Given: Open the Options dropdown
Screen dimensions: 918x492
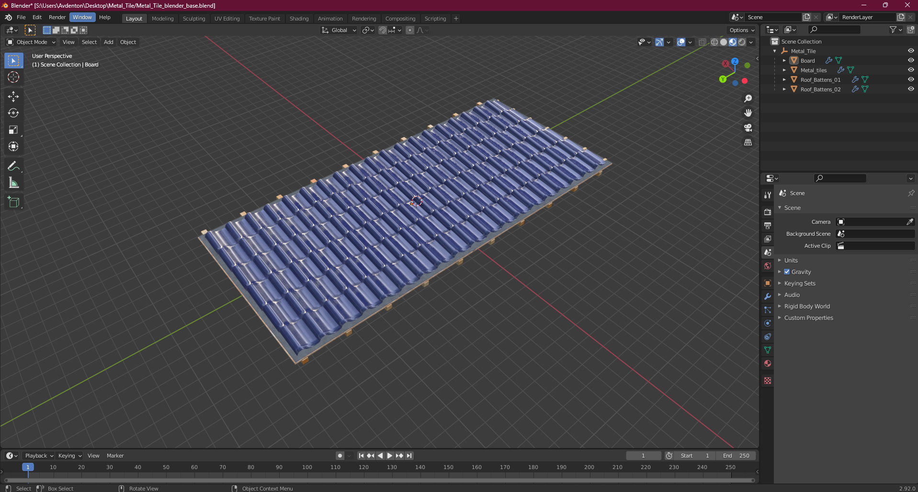Looking at the screenshot, I should click(x=742, y=30).
